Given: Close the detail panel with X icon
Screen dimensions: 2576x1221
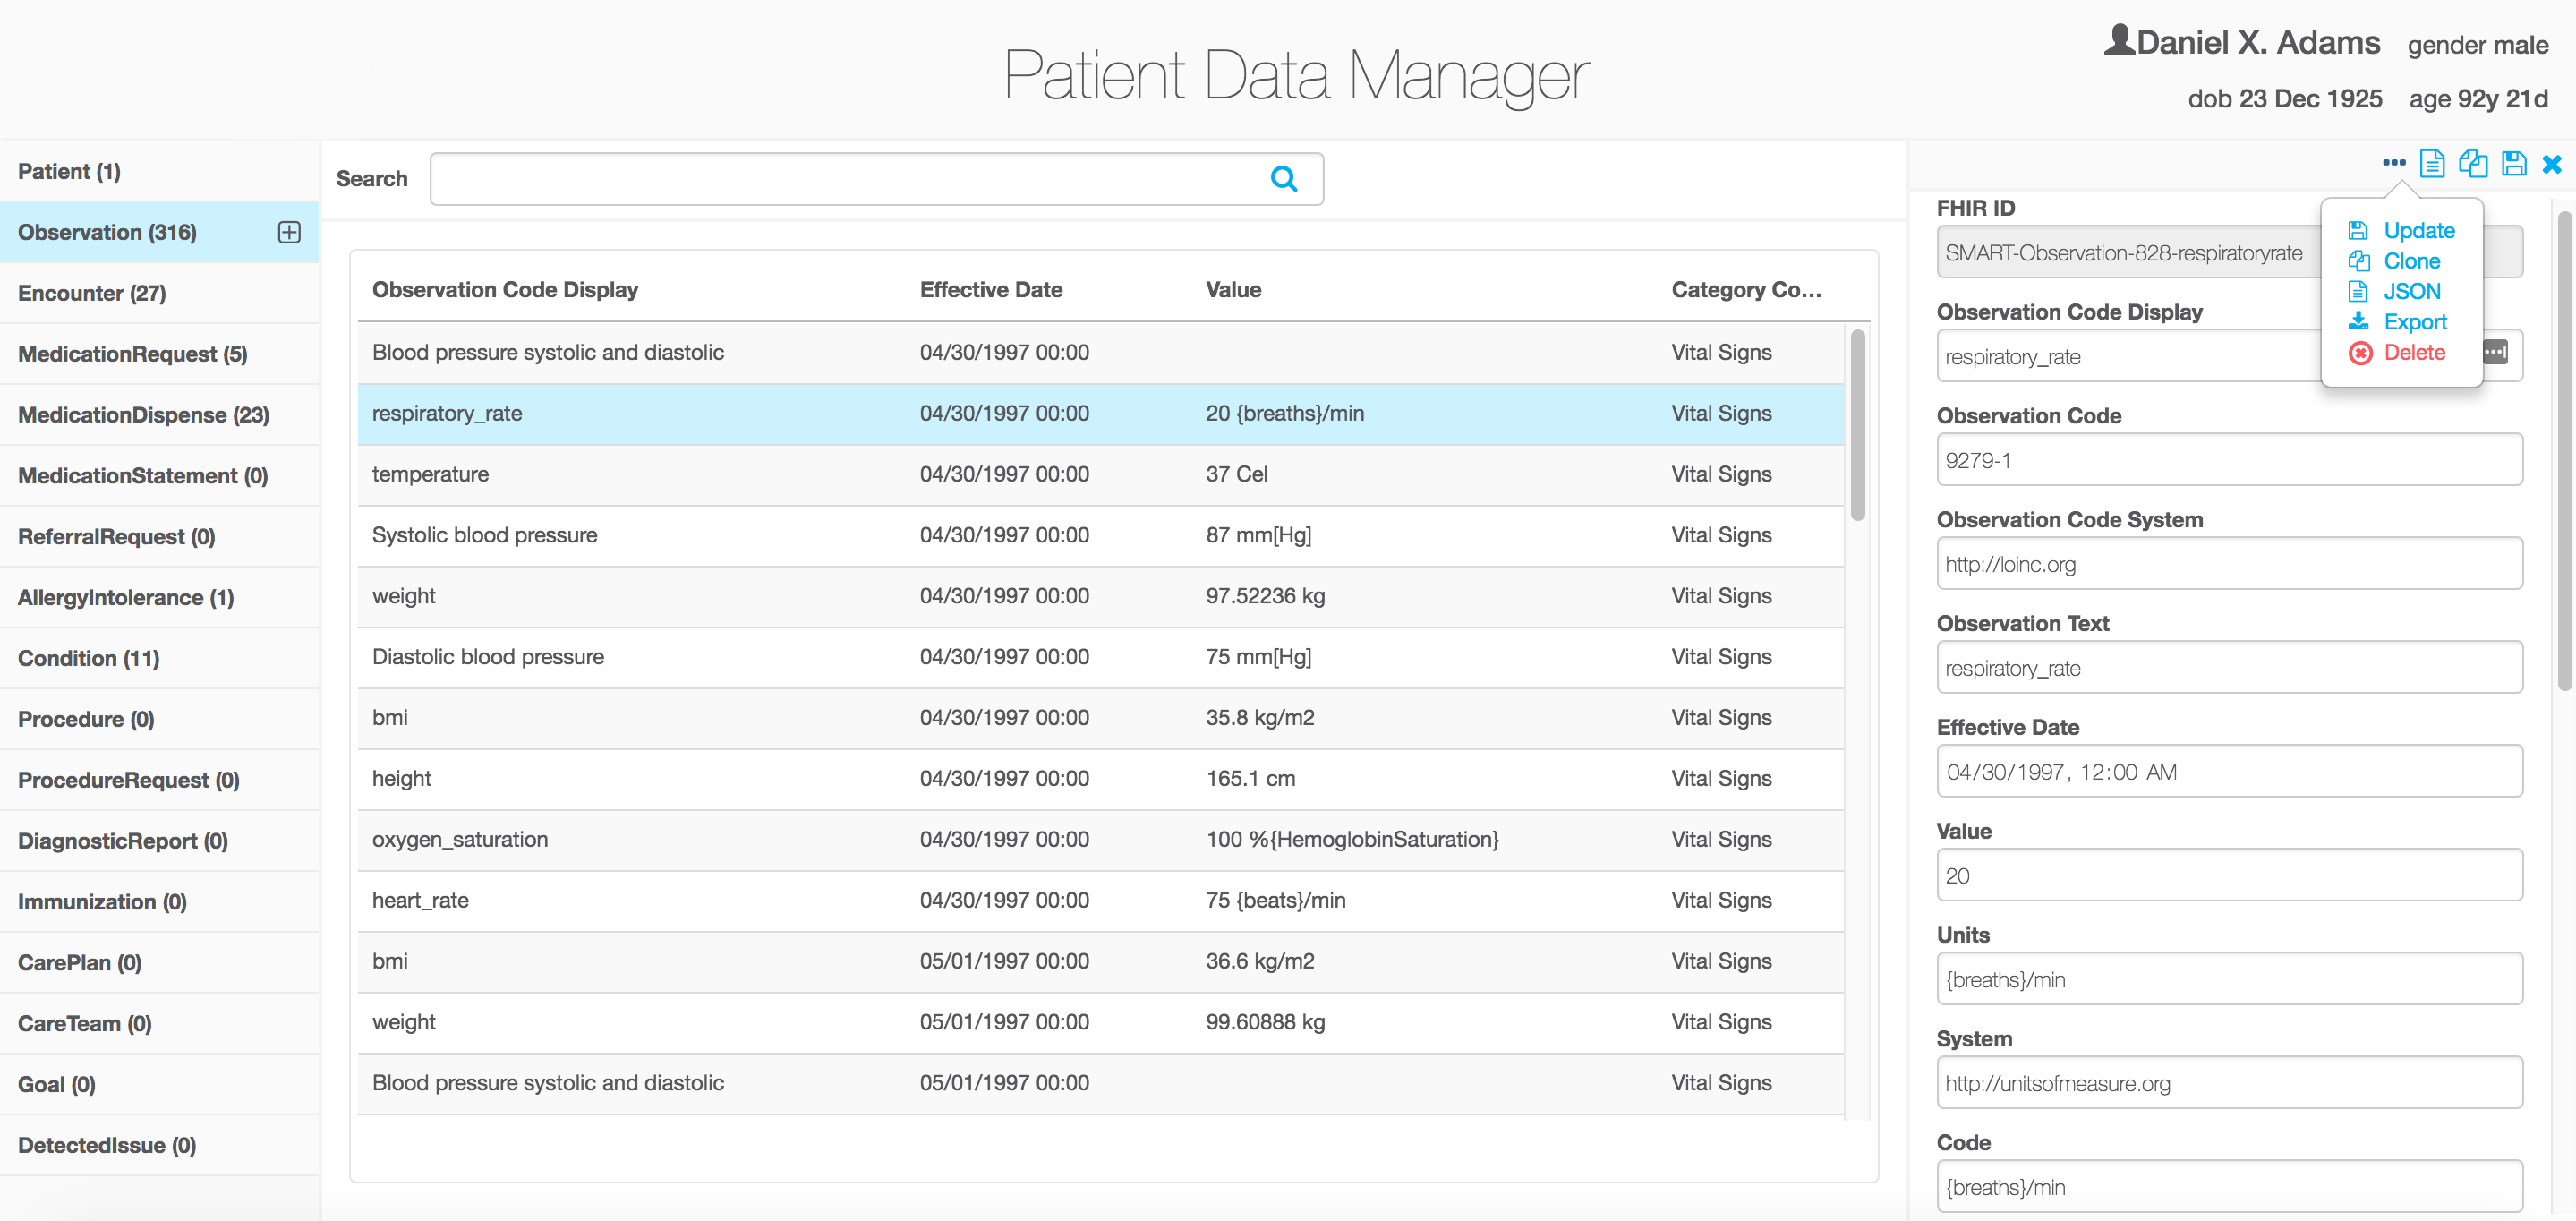Looking at the screenshot, I should pos(2552,164).
